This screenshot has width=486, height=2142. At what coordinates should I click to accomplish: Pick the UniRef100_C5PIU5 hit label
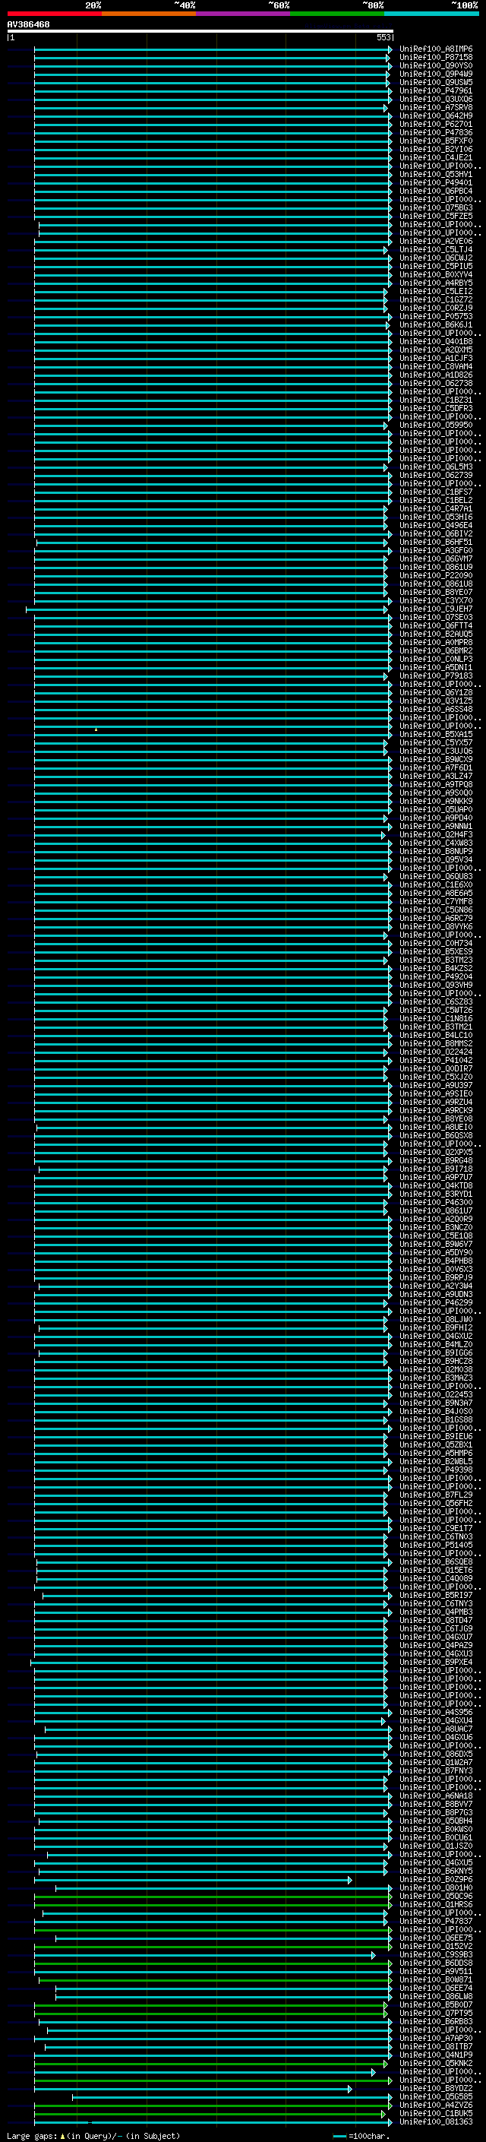pyautogui.click(x=436, y=266)
